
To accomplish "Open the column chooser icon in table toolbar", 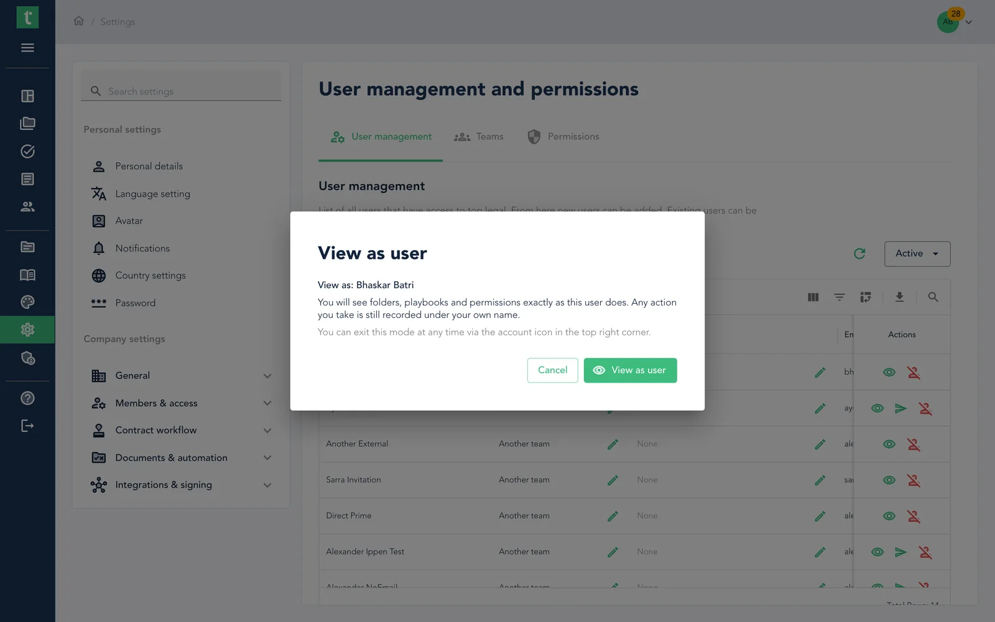I will tap(813, 297).
